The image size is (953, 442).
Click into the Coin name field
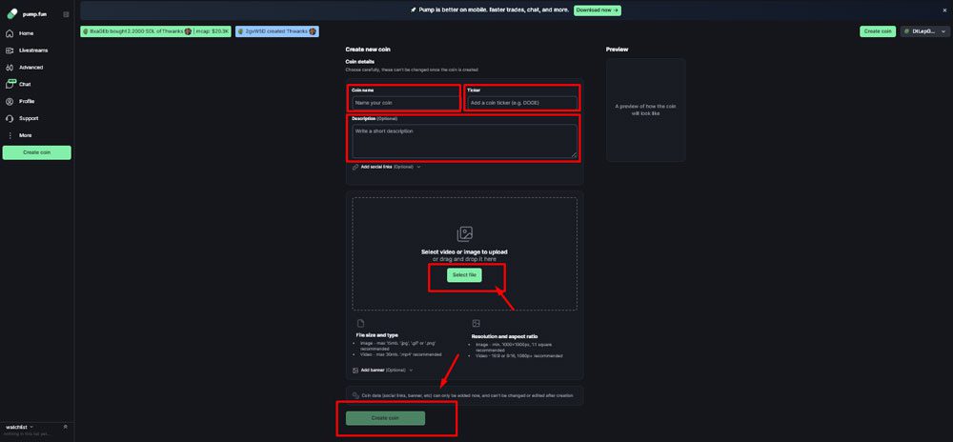point(405,102)
